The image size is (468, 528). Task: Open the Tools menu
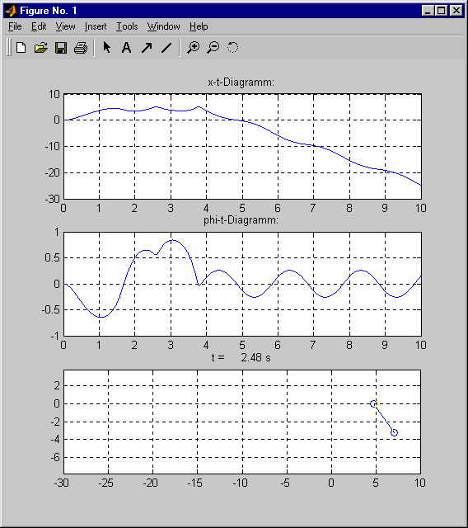click(x=127, y=26)
